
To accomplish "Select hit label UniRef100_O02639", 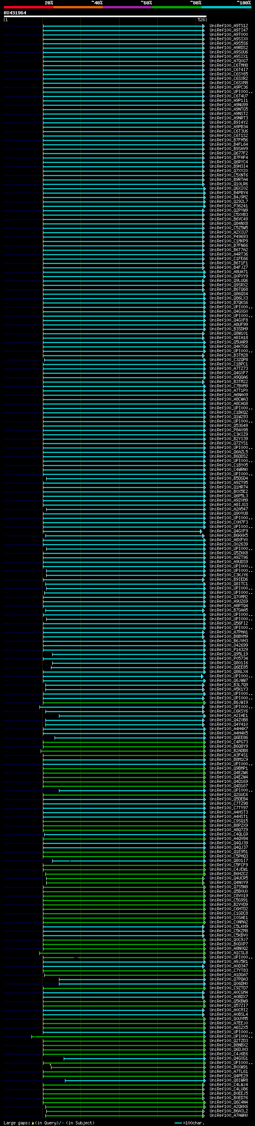I will coord(229,544).
